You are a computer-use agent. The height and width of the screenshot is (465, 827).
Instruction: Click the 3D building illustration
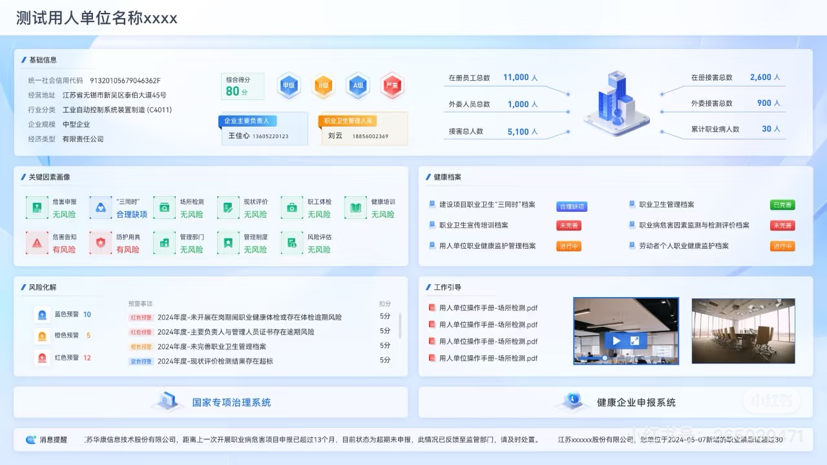[x=618, y=103]
